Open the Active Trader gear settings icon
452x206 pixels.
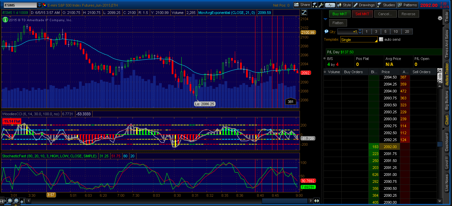tap(440, 18)
